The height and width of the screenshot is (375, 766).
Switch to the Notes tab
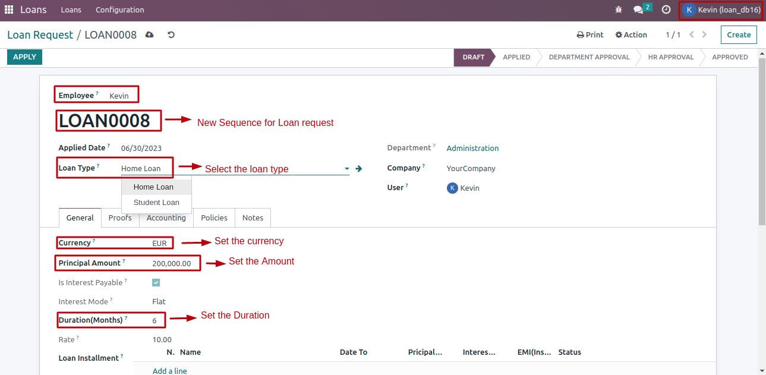click(253, 218)
